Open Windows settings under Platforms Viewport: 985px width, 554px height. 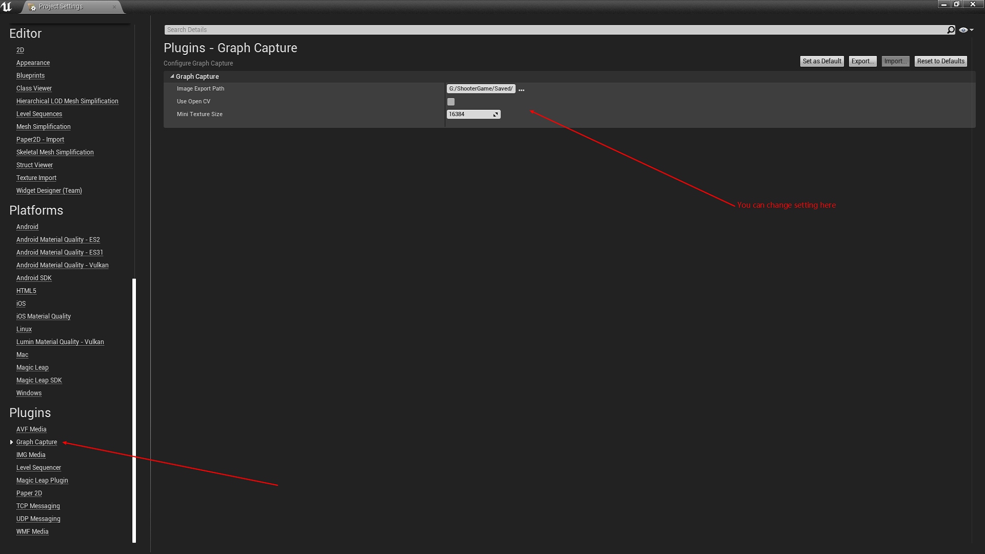click(x=28, y=393)
